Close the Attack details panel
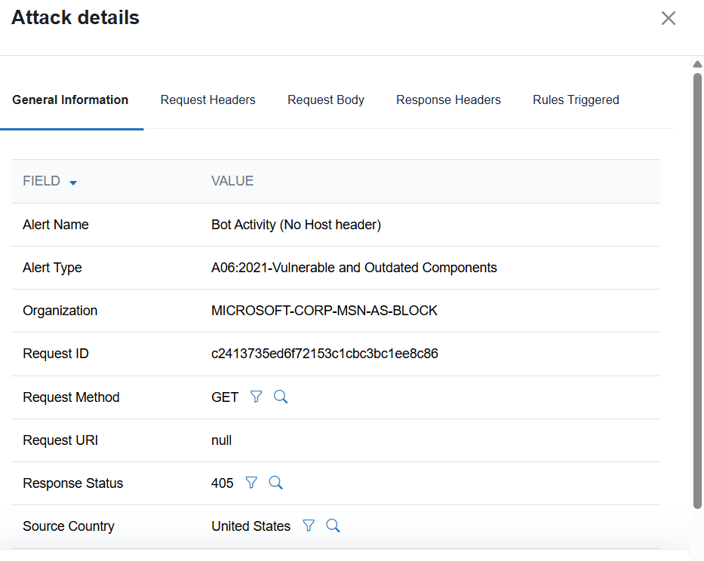 (x=668, y=18)
